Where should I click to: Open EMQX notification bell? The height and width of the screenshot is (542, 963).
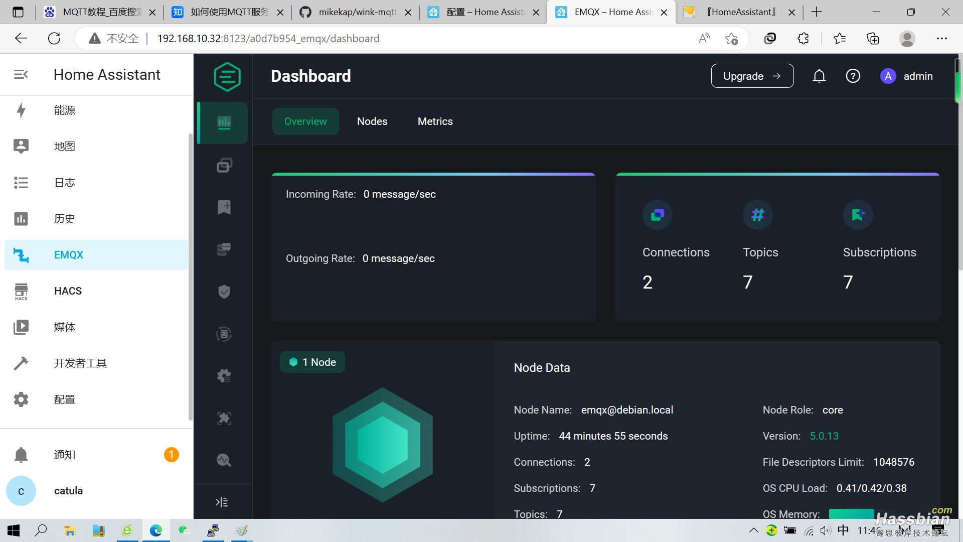tap(819, 76)
